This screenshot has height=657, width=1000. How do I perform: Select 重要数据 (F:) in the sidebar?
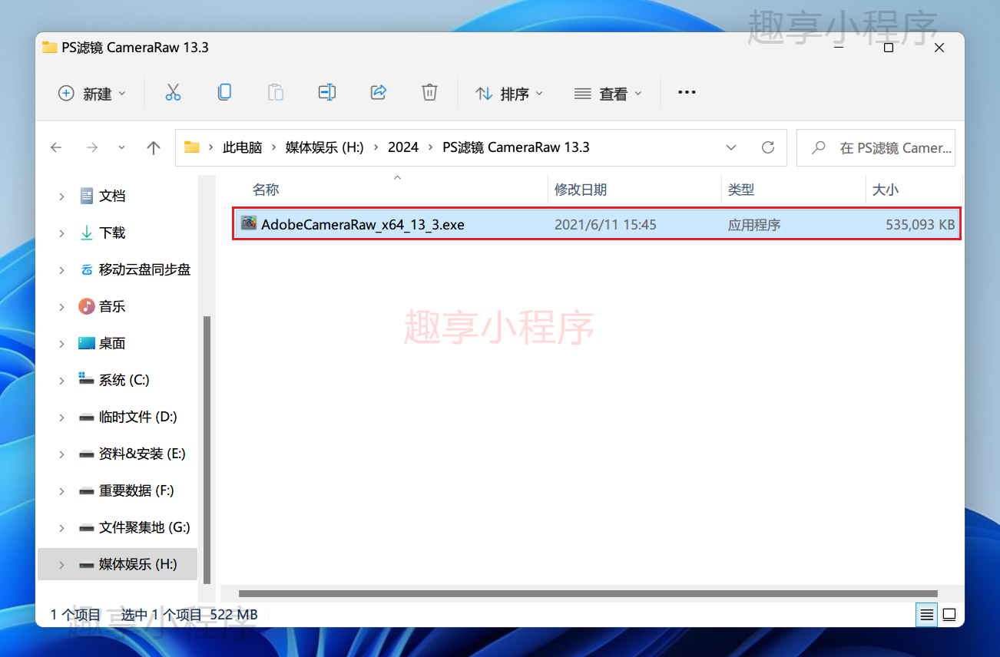136,490
